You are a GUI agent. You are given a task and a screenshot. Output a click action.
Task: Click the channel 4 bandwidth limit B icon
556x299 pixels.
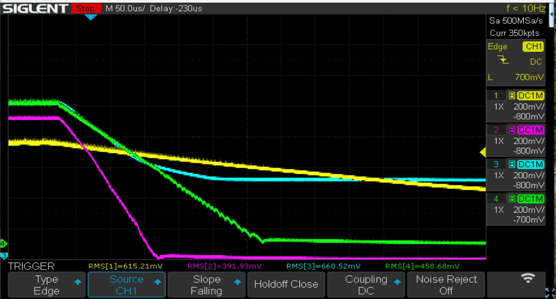pyautogui.click(x=511, y=199)
